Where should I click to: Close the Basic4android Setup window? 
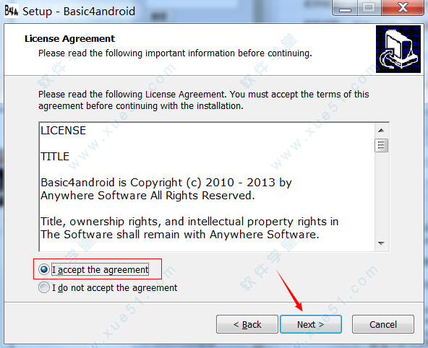[x=403, y=8]
